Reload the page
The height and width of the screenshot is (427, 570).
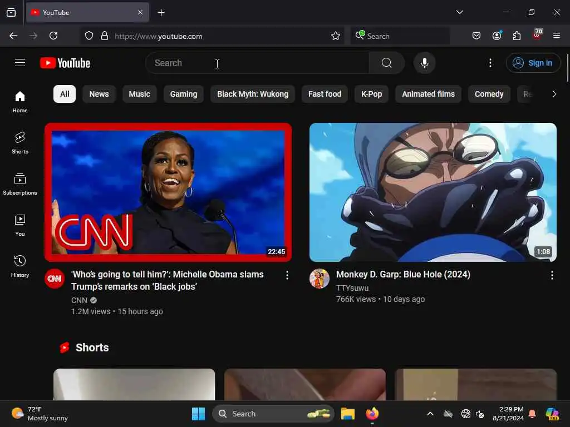pyautogui.click(x=53, y=36)
